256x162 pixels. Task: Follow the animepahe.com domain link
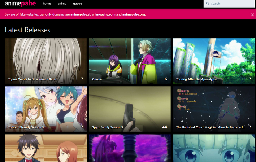[104, 14]
